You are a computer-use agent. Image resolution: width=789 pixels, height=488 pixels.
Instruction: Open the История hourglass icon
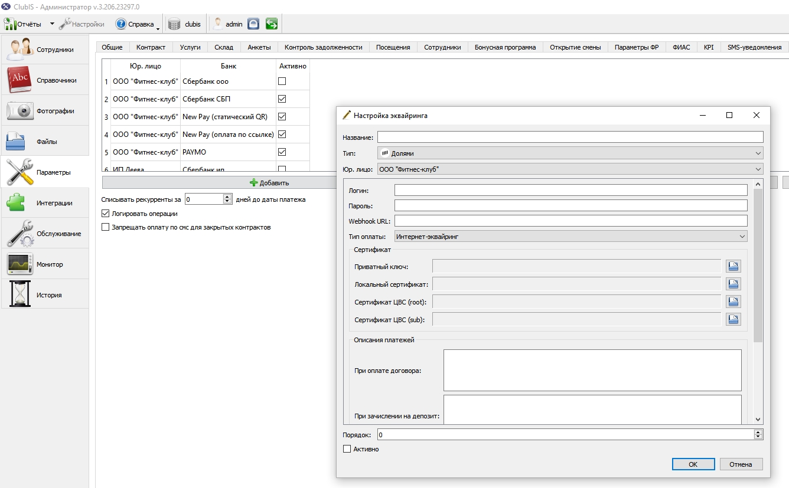(19, 295)
